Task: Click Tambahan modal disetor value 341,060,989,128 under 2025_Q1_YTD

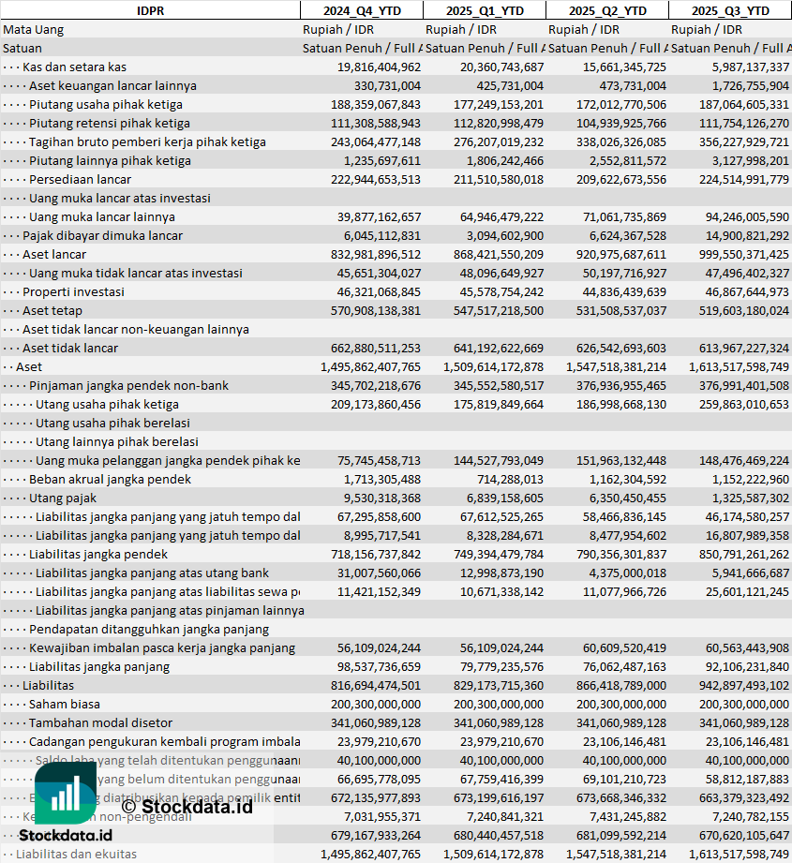Action: [498, 722]
